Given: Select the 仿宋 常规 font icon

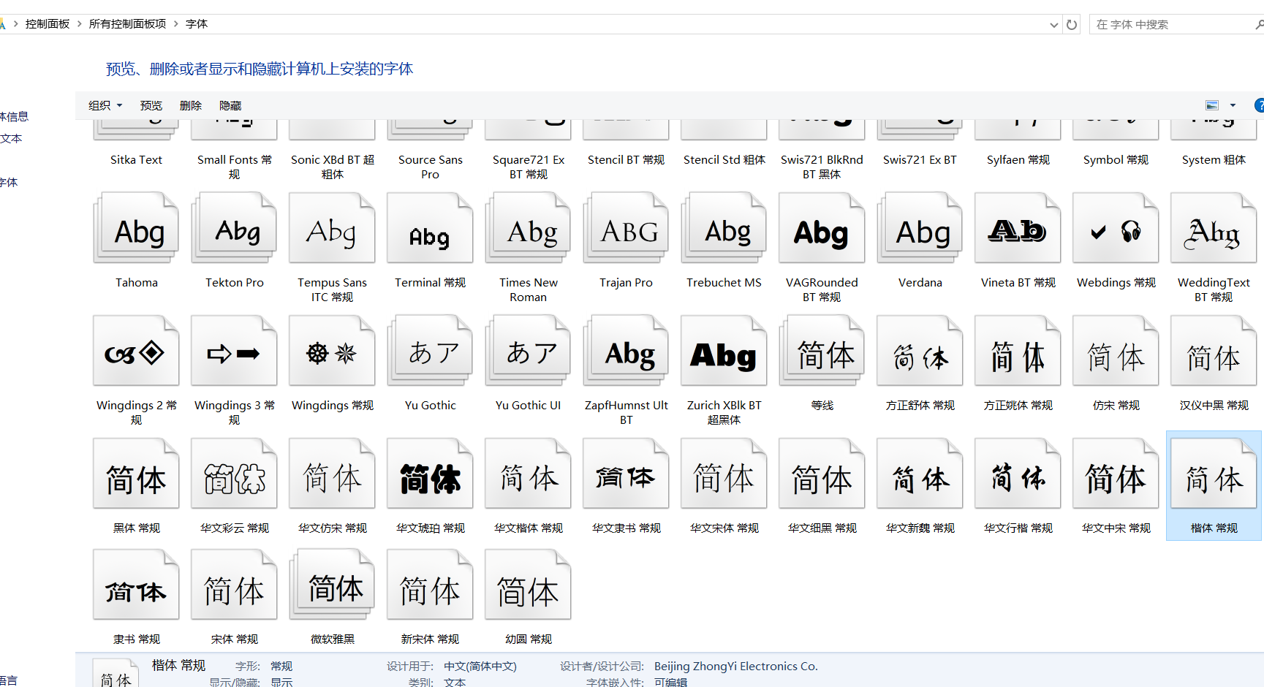Looking at the screenshot, I should coord(1116,351).
